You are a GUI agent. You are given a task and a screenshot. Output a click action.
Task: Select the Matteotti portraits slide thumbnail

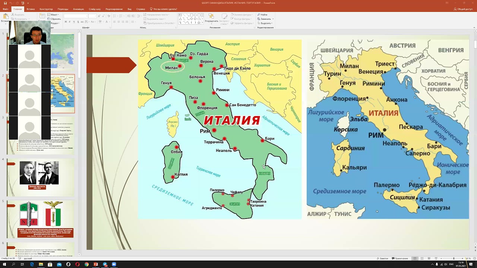pos(40,177)
